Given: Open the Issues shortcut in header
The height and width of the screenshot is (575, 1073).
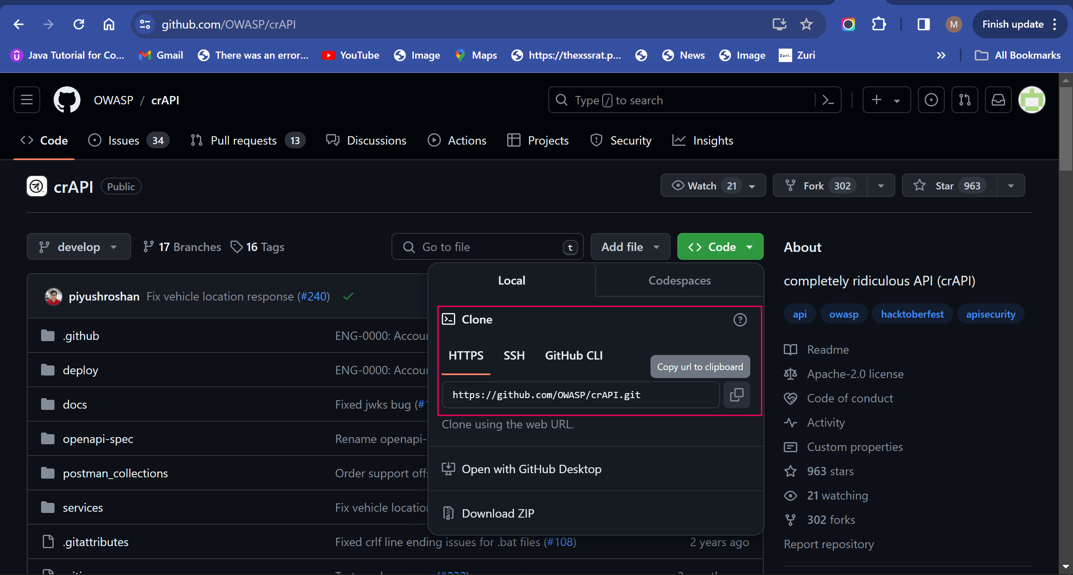Looking at the screenshot, I should point(931,100).
